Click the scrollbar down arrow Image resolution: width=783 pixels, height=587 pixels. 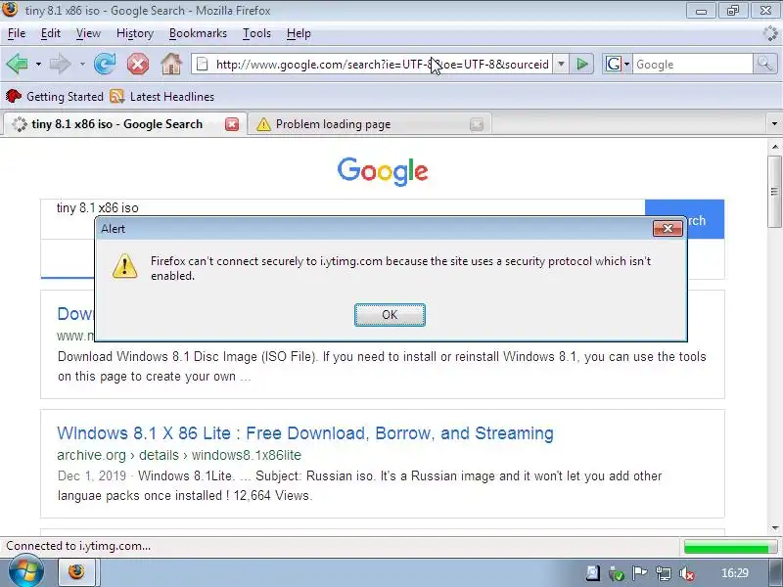coord(774,528)
